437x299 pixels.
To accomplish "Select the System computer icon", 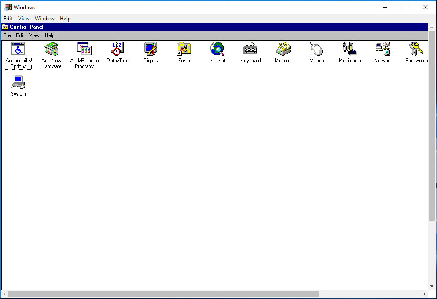I will click(x=18, y=82).
